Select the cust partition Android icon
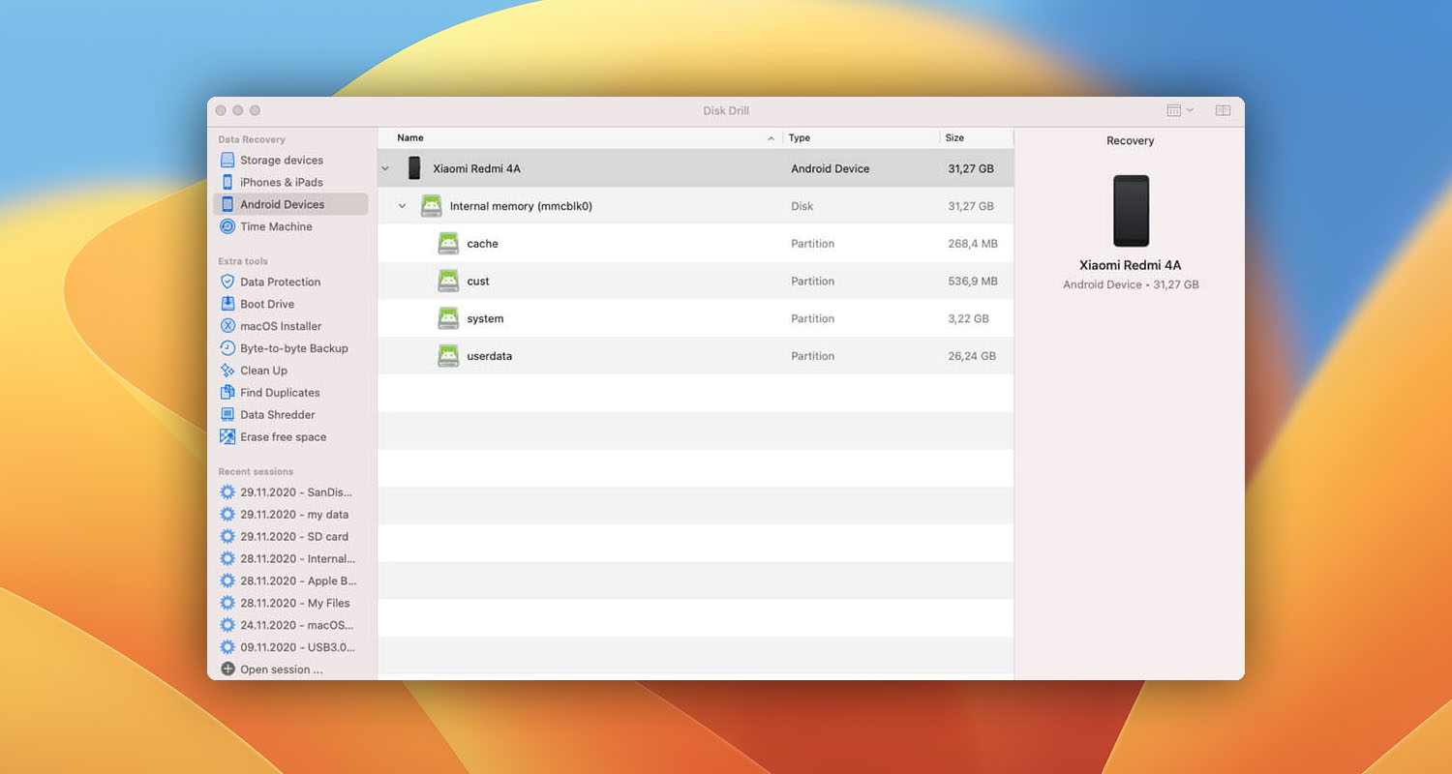The width and height of the screenshot is (1452, 774). pyautogui.click(x=448, y=282)
